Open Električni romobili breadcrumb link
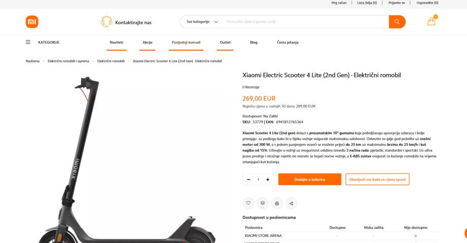Image resolution: width=467 pixels, height=243 pixels. [111, 61]
